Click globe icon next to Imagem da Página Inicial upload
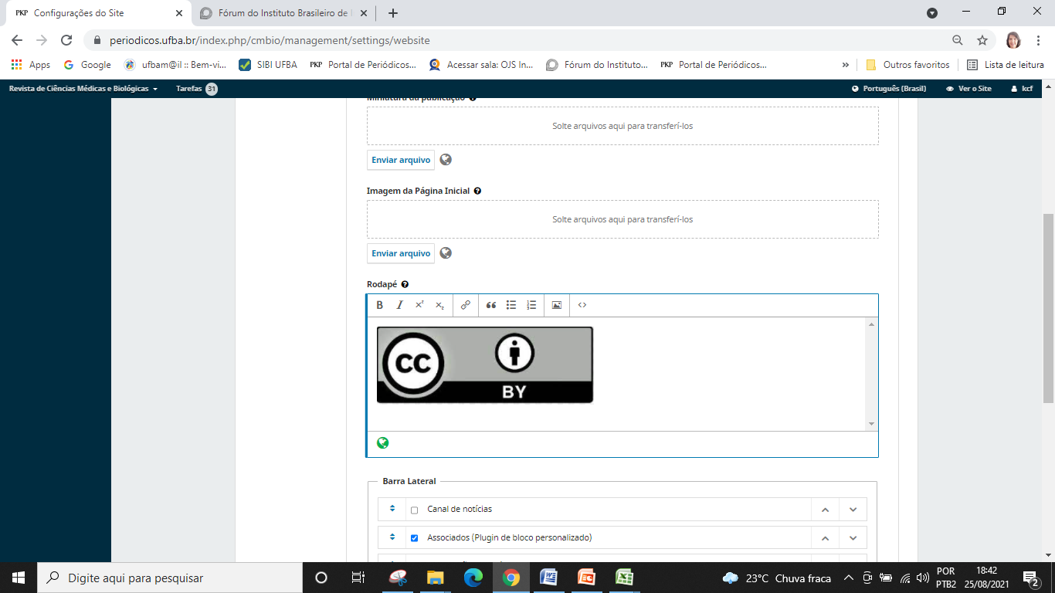This screenshot has width=1055, height=593. 446,253
